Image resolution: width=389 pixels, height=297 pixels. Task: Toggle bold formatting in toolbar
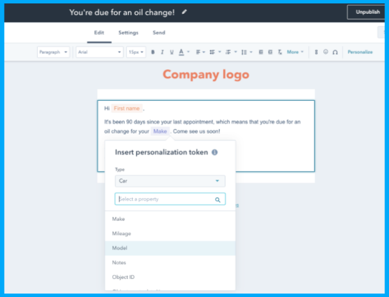[x=153, y=52]
